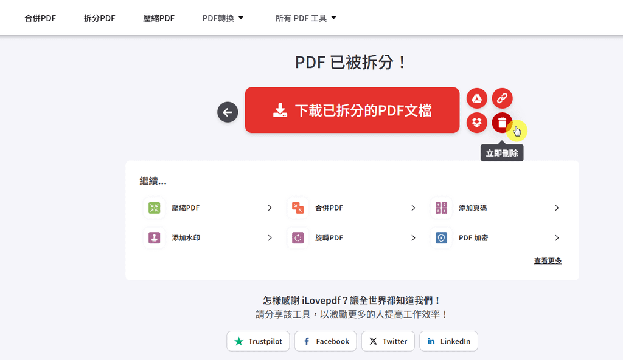
Task: Click chevron next to 添加水印 row
Action: [270, 238]
